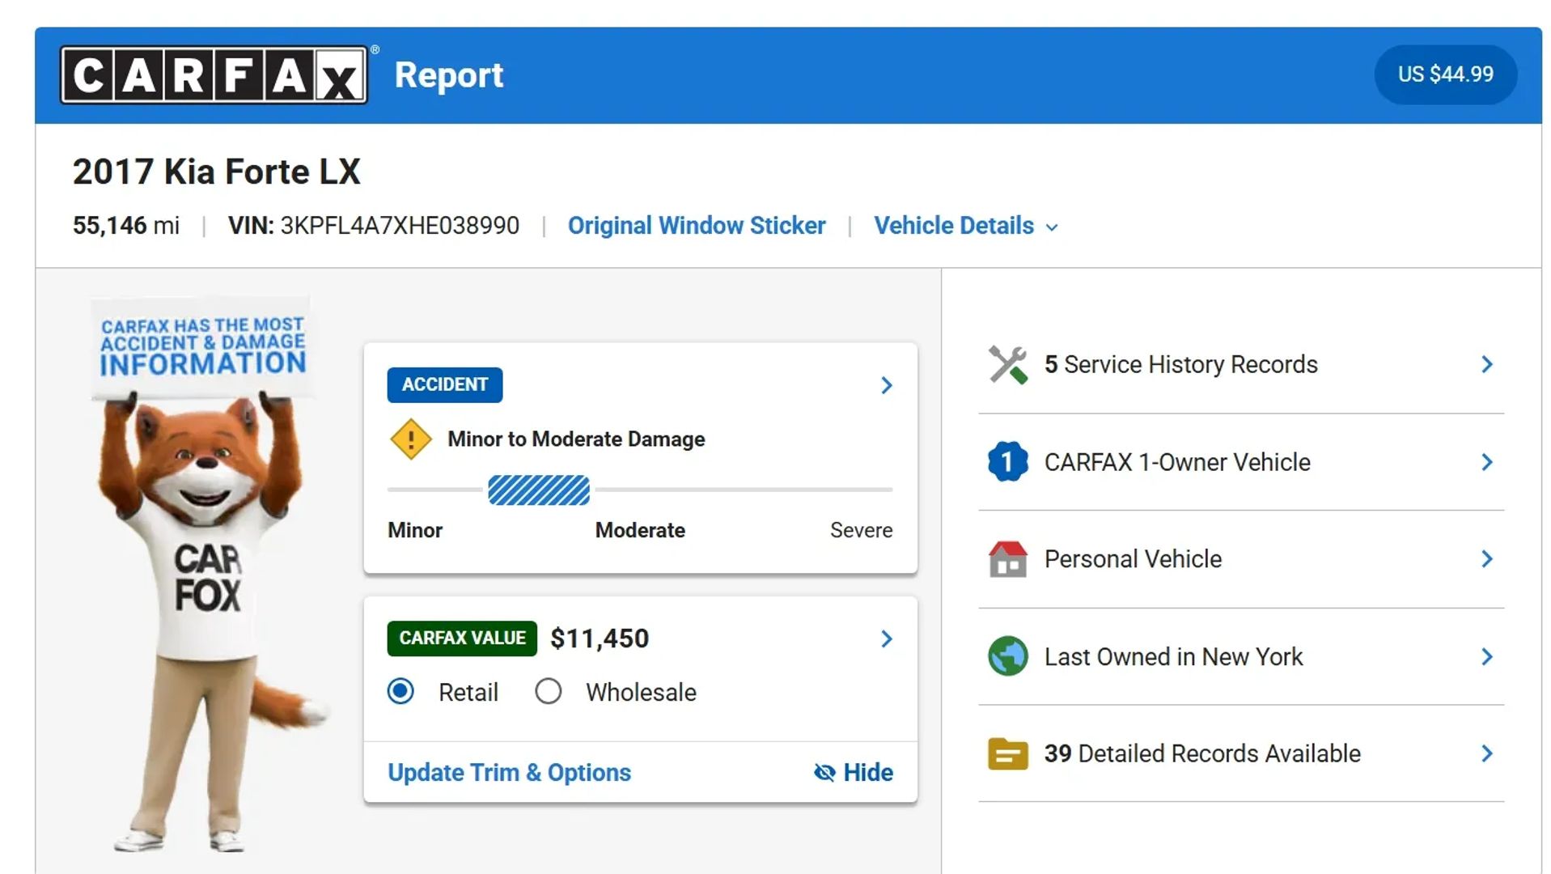Image resolution: width=1551 pixels, height=874 pixels.
Task: Click the Hide link text
Action: coord(868,773)
